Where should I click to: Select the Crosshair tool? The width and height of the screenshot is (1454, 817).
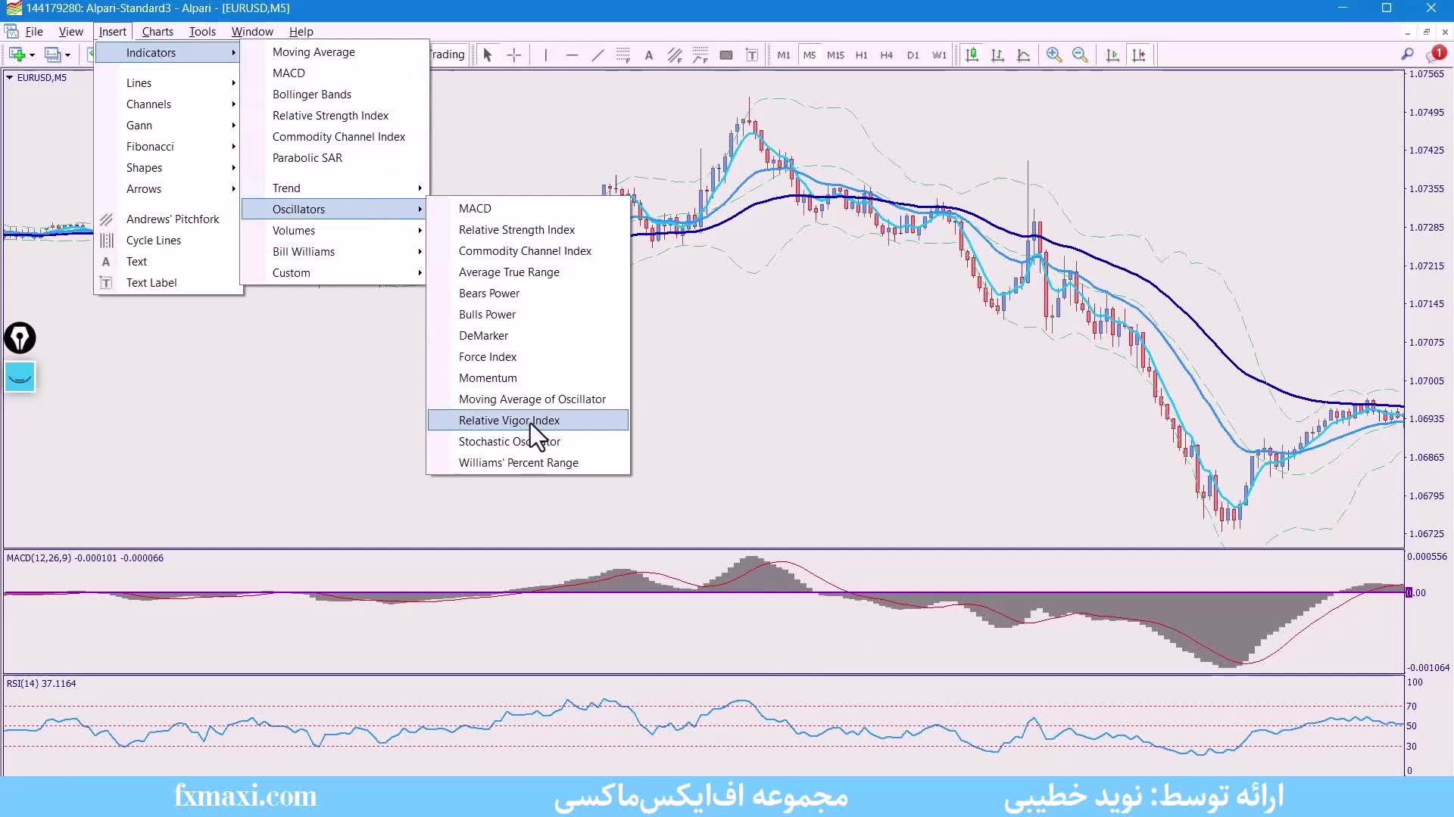(x=513, y=54)
